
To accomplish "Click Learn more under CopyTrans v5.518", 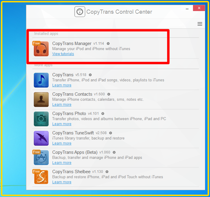I will (62, 85).
